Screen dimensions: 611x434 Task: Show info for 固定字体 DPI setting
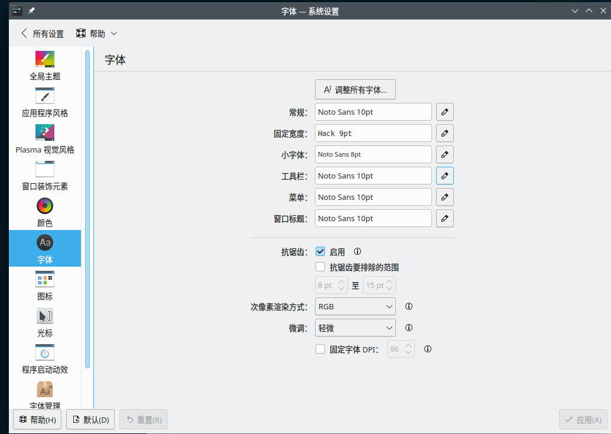[428, 349]
